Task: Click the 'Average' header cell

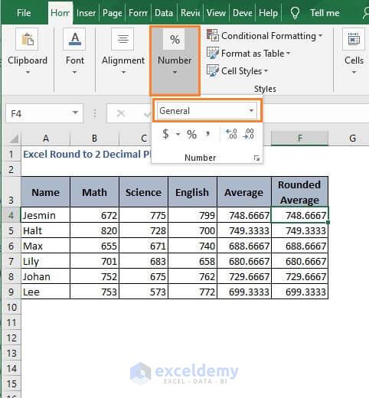Action: 243,192
